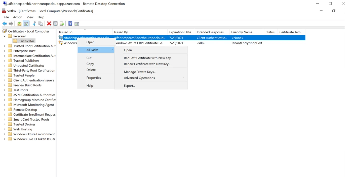Viewport: 345px width, 177px height.
Task: Click the gray Forward arrow in toolbar
Action: [x=11, y=24]
